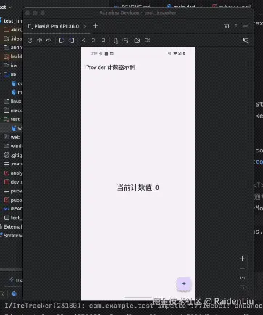The image size is (263, 315).
Task: Collapse the lib folder in project tree
Action: [10, 75]
